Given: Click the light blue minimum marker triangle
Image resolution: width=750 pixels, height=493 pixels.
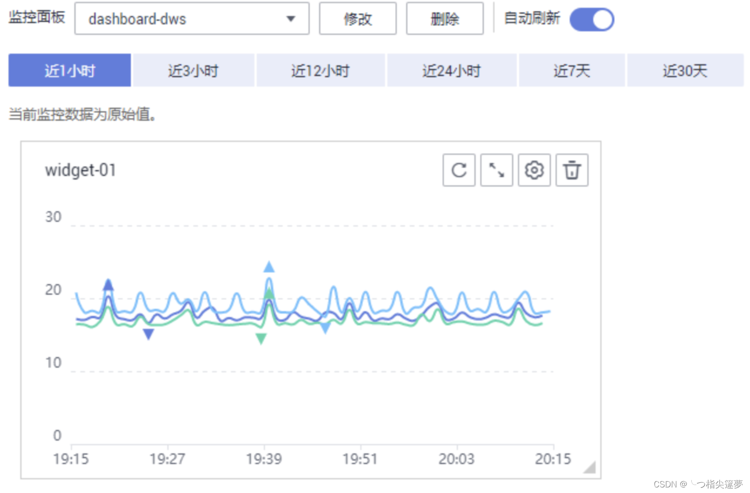Looking at the screenshot, I should pyautogui.click(x=325, y=328).
